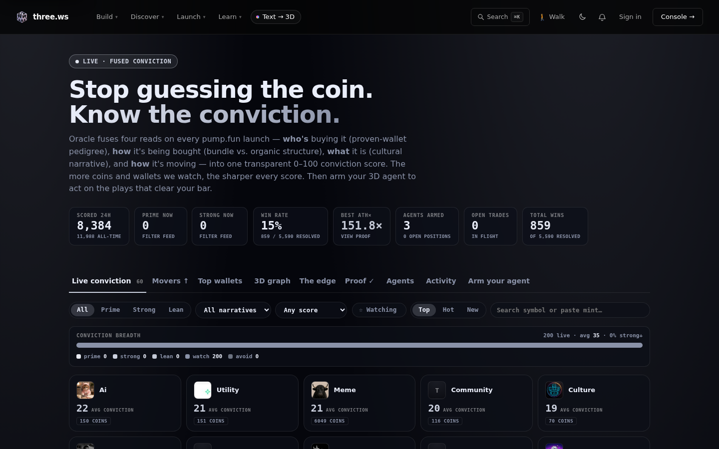
Task: Click the three.ws logo icon
Action: tap(22, 17)
